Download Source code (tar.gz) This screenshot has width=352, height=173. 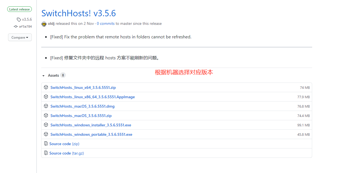click(x=66, y=153)
